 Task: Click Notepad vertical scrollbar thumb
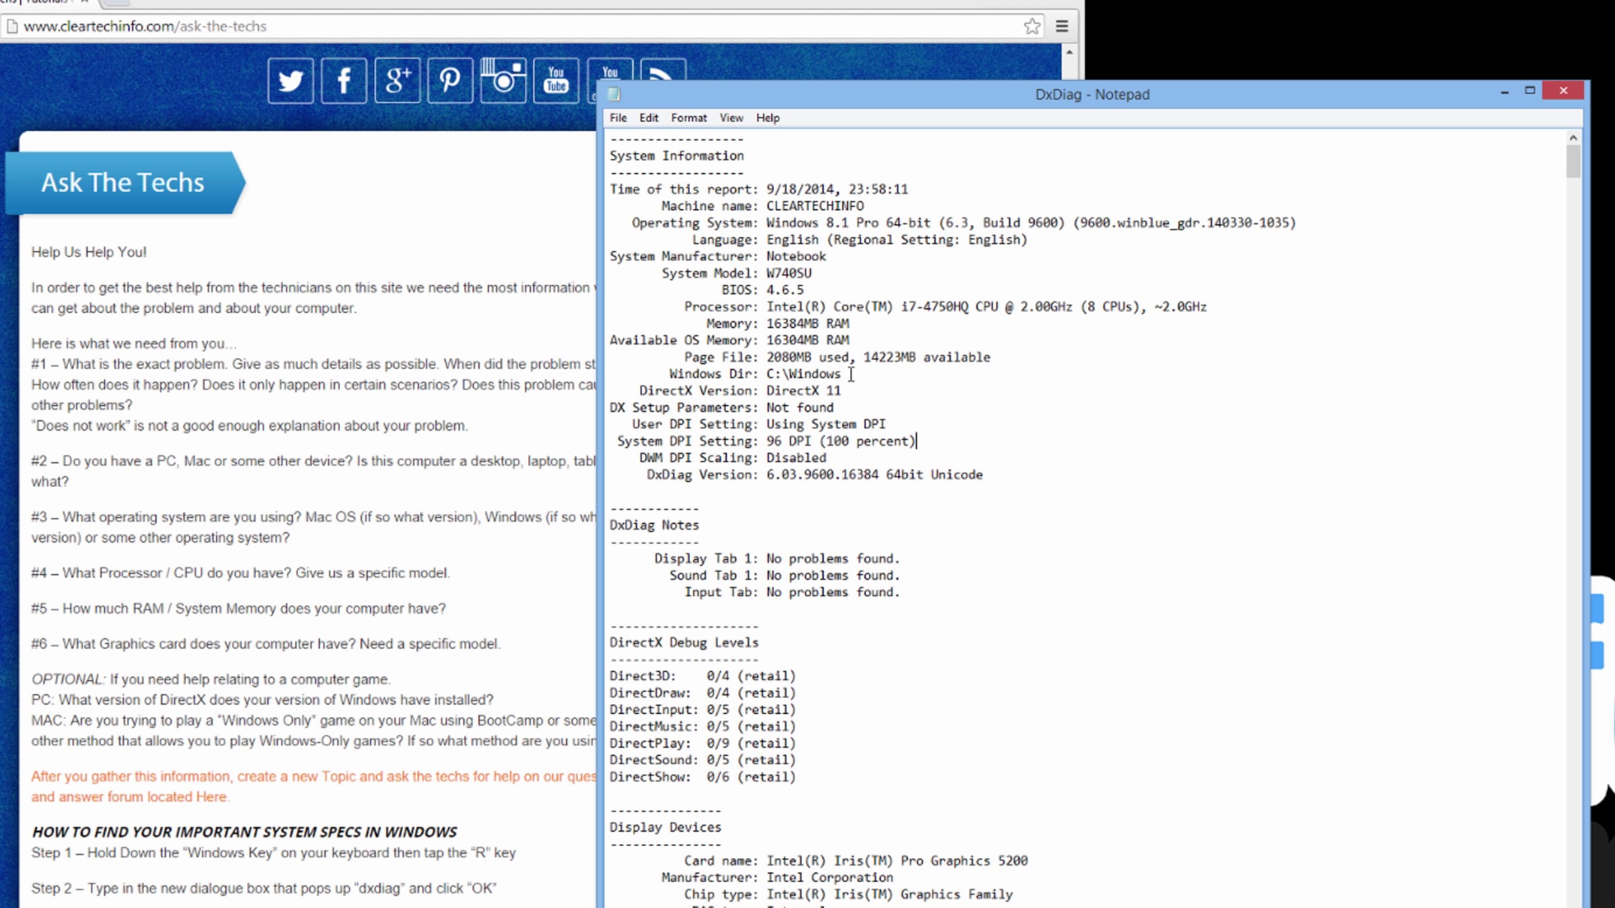pos(1573,161)
